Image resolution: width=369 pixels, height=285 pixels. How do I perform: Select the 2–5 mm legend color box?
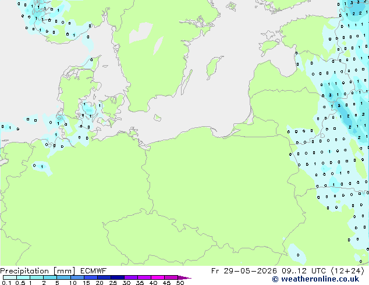pos(50,277)
